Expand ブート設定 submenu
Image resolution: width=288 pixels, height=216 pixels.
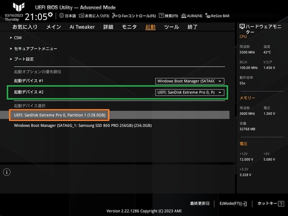24,59
